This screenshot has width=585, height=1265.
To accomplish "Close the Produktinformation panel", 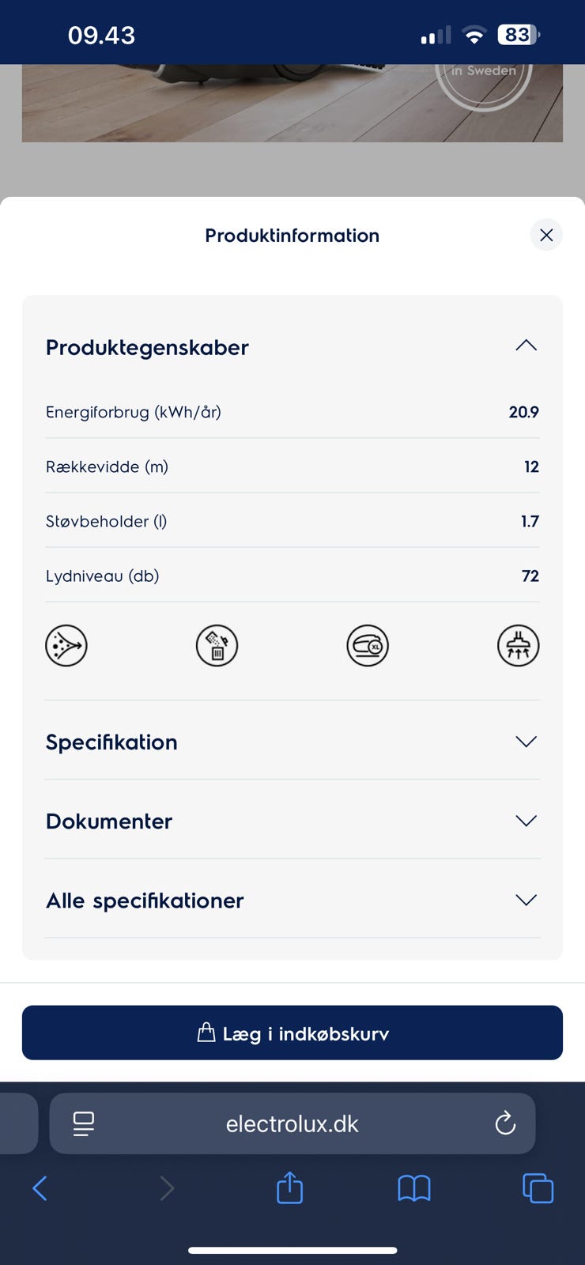I will tap(546, 235).
